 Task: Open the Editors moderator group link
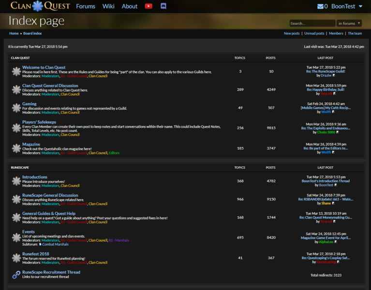(x=114, y=153)
